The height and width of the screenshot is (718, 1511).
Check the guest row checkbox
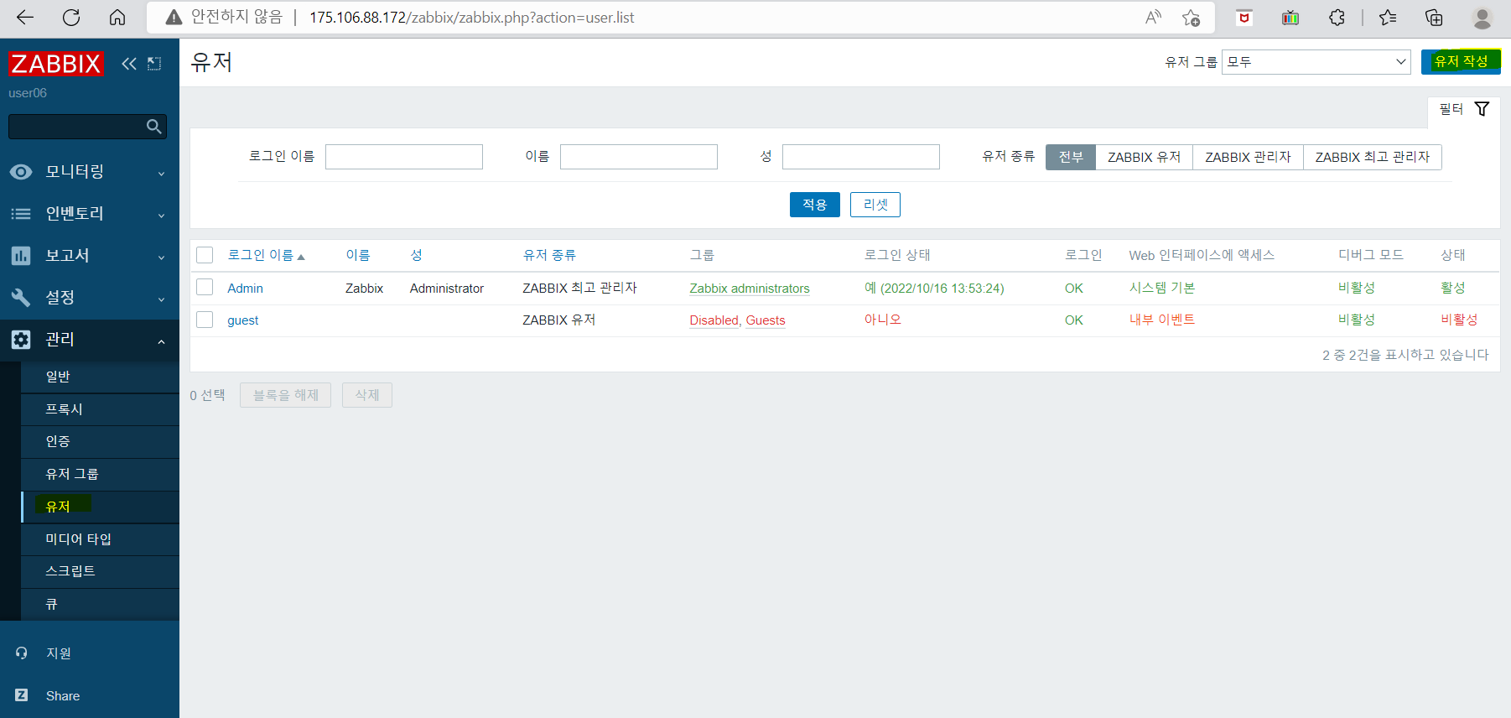(205, 320)
